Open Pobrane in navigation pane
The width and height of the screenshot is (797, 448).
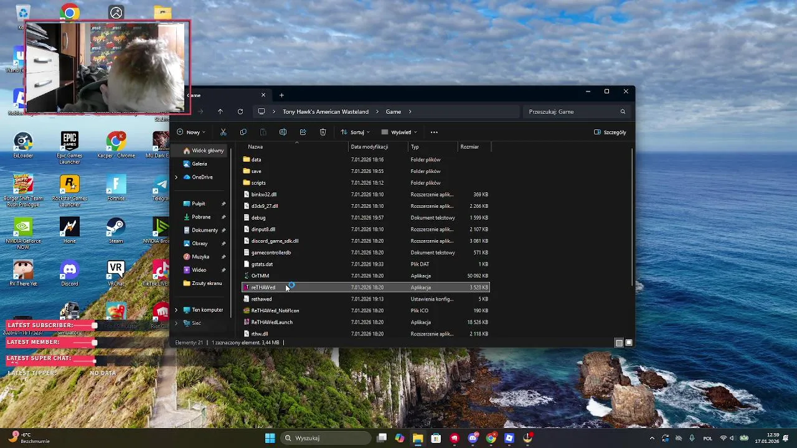coord(201,217)
